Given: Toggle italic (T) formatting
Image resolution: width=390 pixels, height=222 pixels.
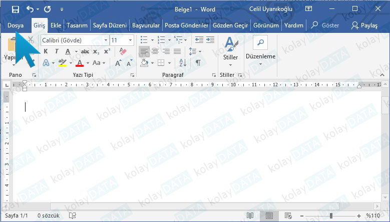Looking at the screenshot, I should coord(57,51).
